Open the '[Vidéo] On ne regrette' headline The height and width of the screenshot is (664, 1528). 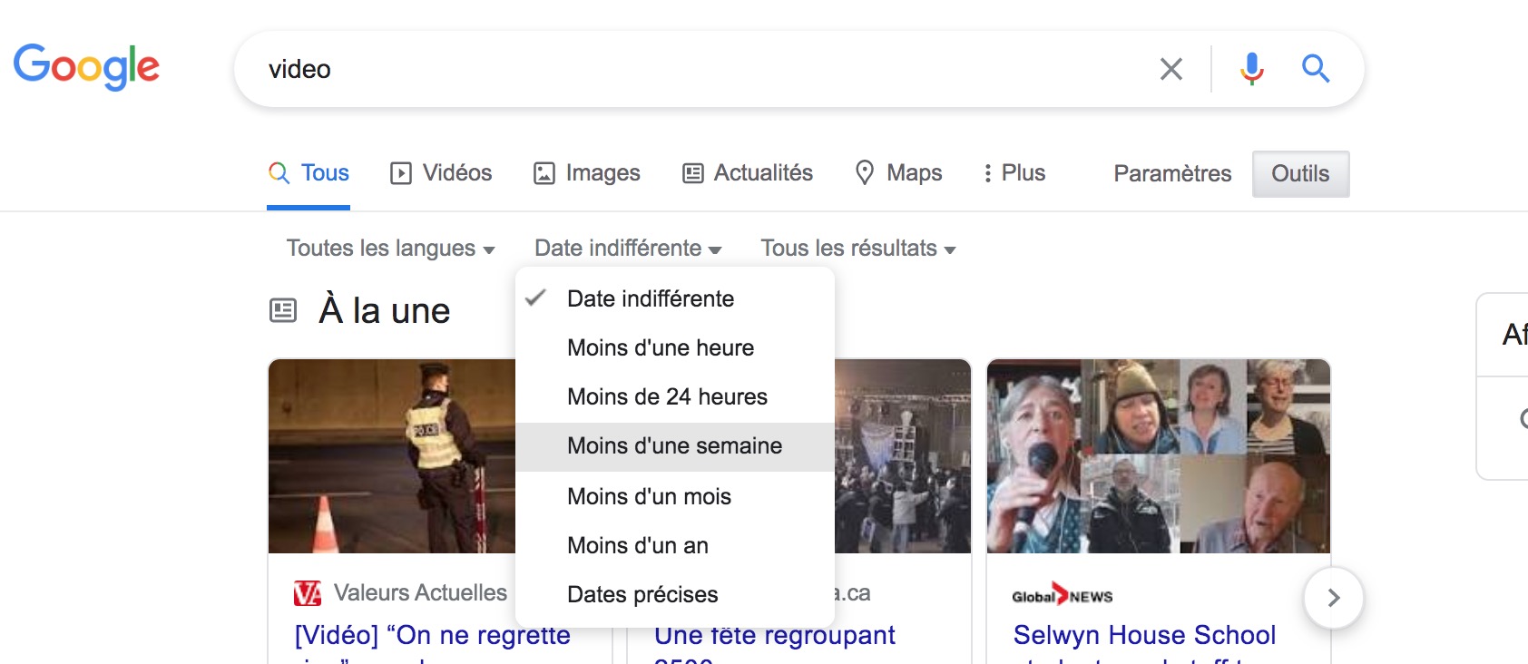tap(432, 635)
